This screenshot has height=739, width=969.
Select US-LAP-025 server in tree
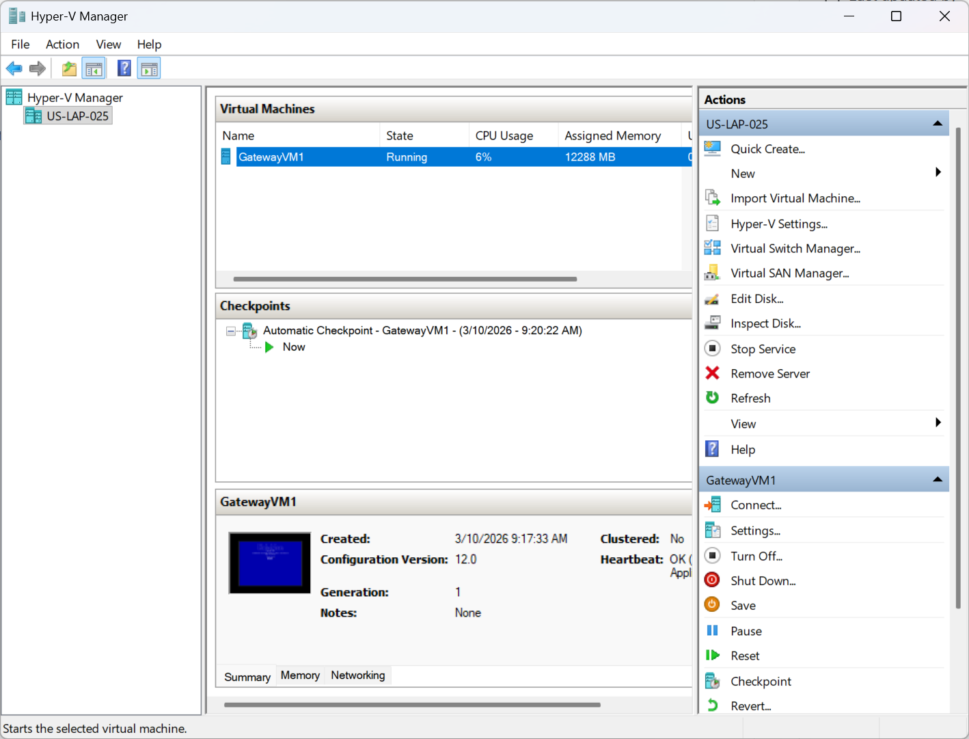[x=77, y=116]
